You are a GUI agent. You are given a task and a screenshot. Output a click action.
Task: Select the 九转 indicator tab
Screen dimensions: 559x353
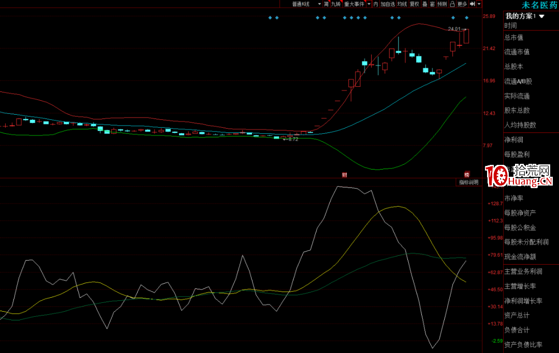336,4
